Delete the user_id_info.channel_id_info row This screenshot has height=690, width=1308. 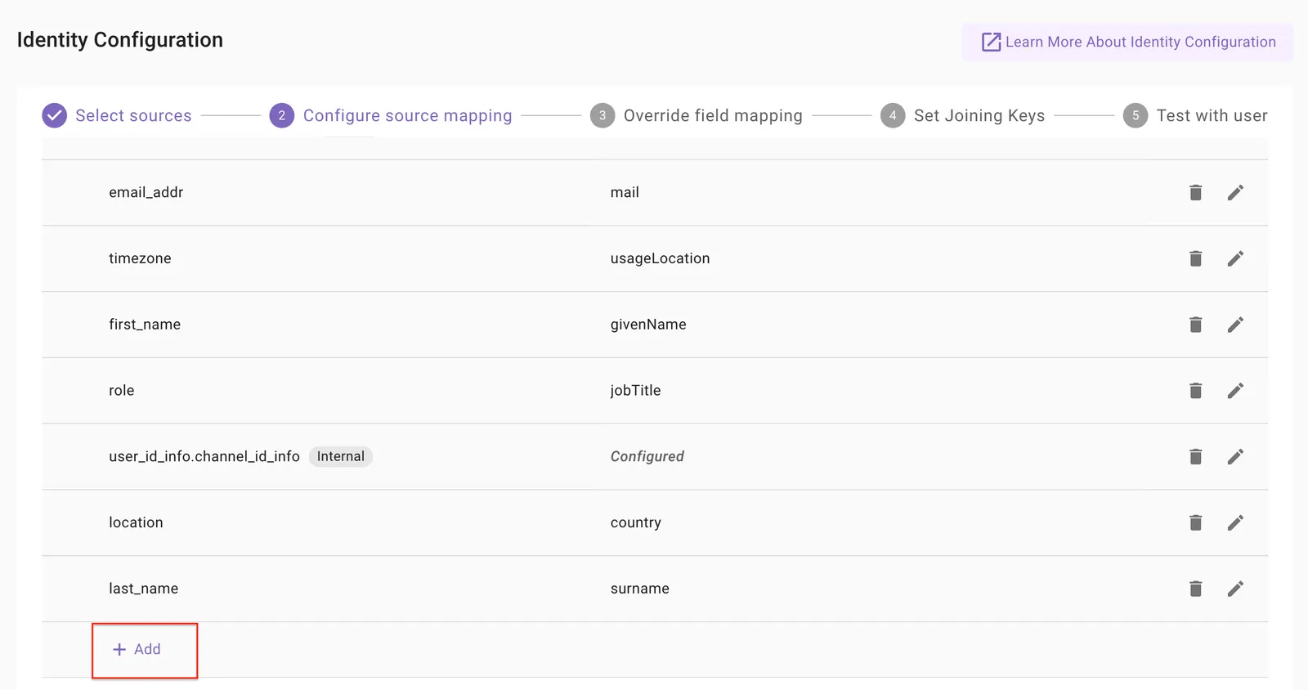click(1195, 456)
